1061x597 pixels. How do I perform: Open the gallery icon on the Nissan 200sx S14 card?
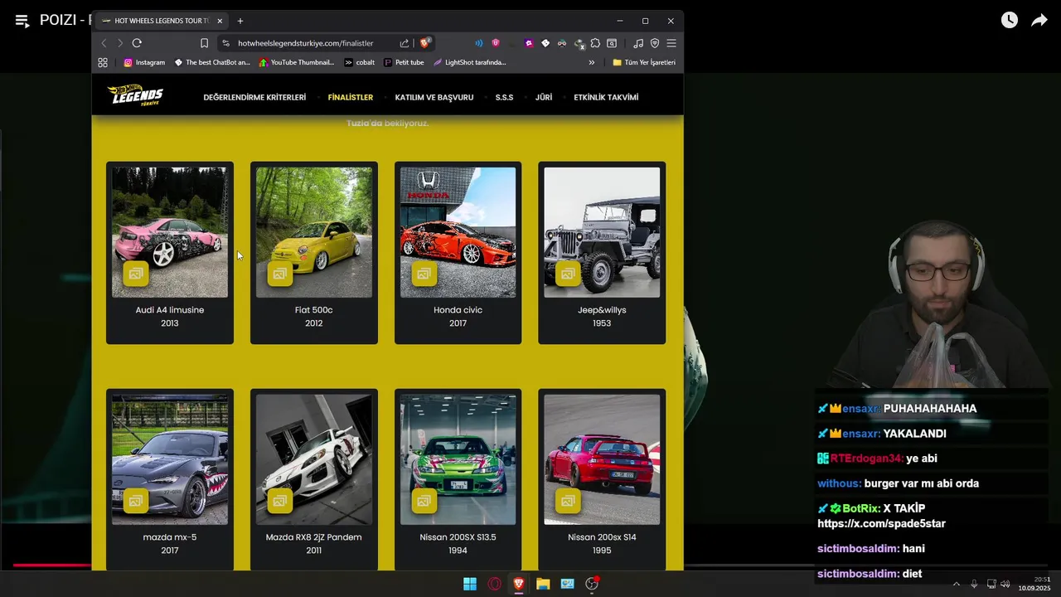(x=568, y=501)
